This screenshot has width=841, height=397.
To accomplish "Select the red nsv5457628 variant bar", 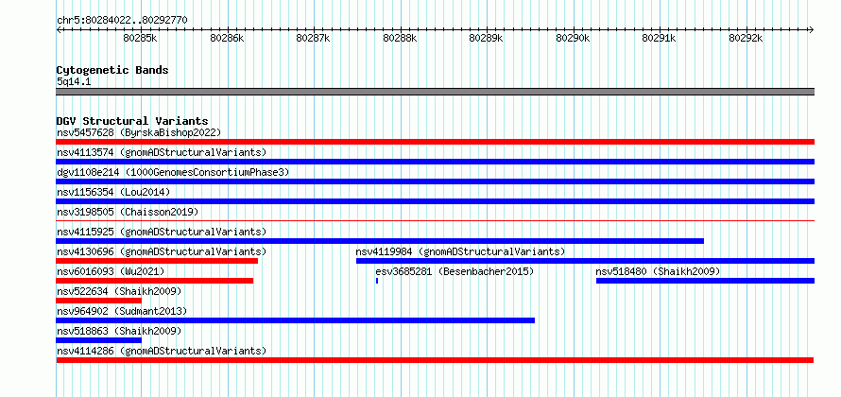I will pyautogui.click(x=435, y=142).
